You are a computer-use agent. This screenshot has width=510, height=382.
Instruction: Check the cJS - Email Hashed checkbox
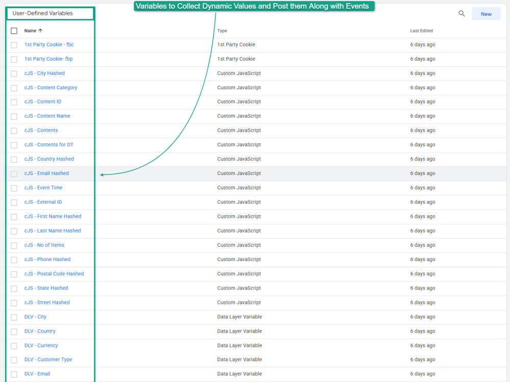(14, 174)
